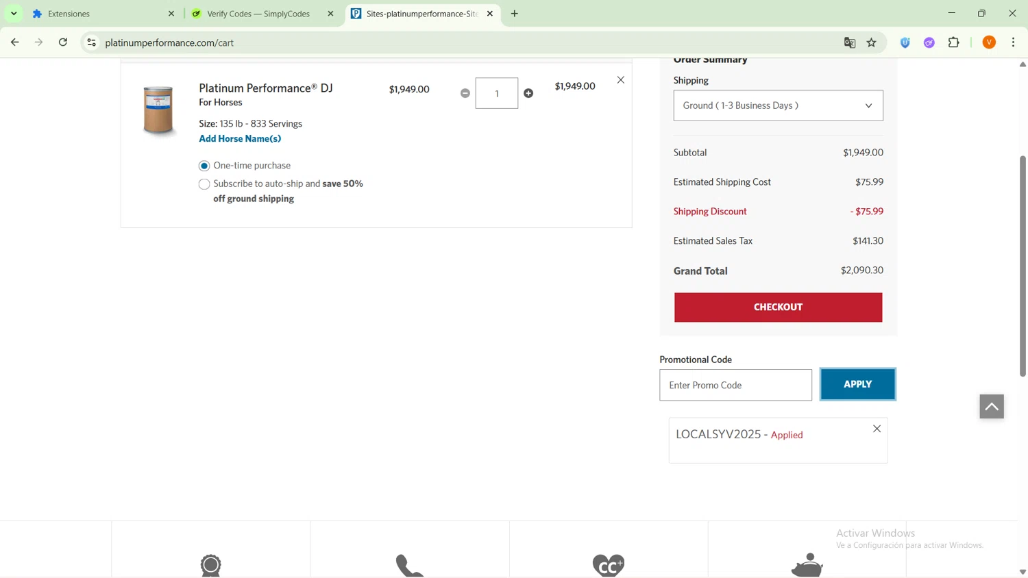Open the purple circular extension icon
This screenshot has height=578, width=1028.
pos(929,42)
